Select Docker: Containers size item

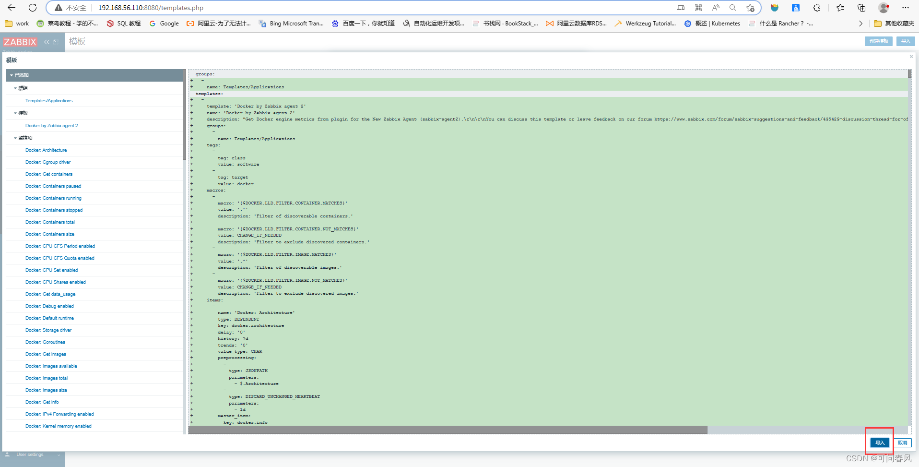(50, 234)
